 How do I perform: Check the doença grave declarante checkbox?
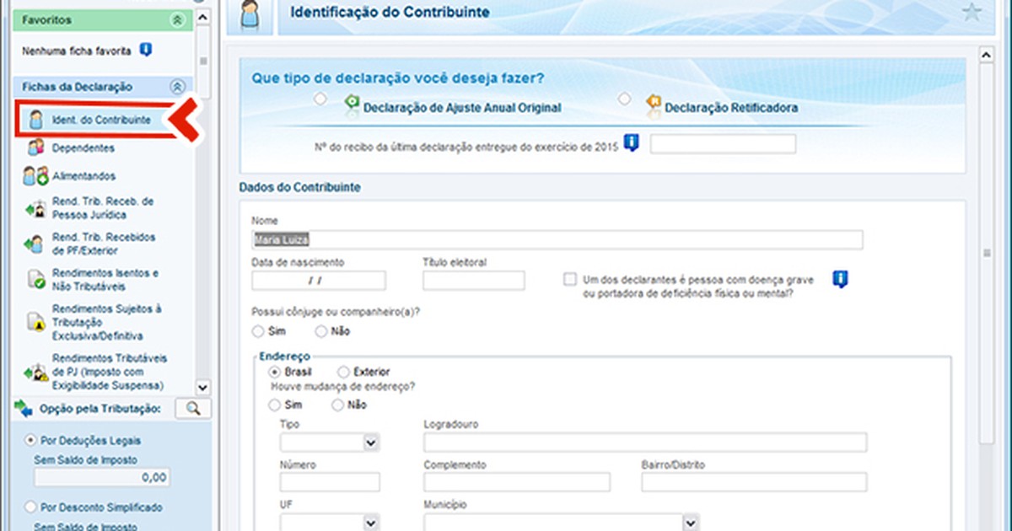pyautogui.click(x=570, y=279)
